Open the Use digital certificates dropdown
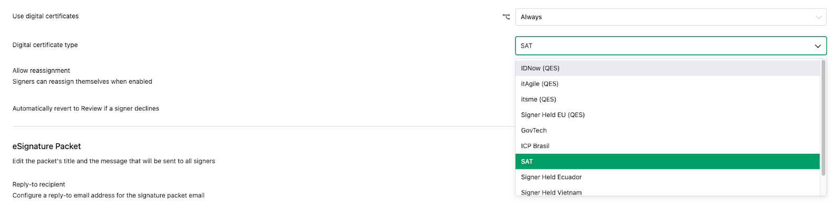The height and width of the screenshot is (204, 840). point(671,17)
